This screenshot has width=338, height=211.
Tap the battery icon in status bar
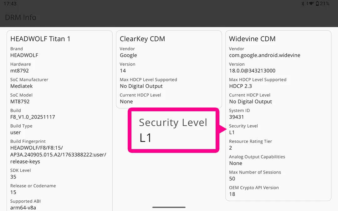pos(317,4)
